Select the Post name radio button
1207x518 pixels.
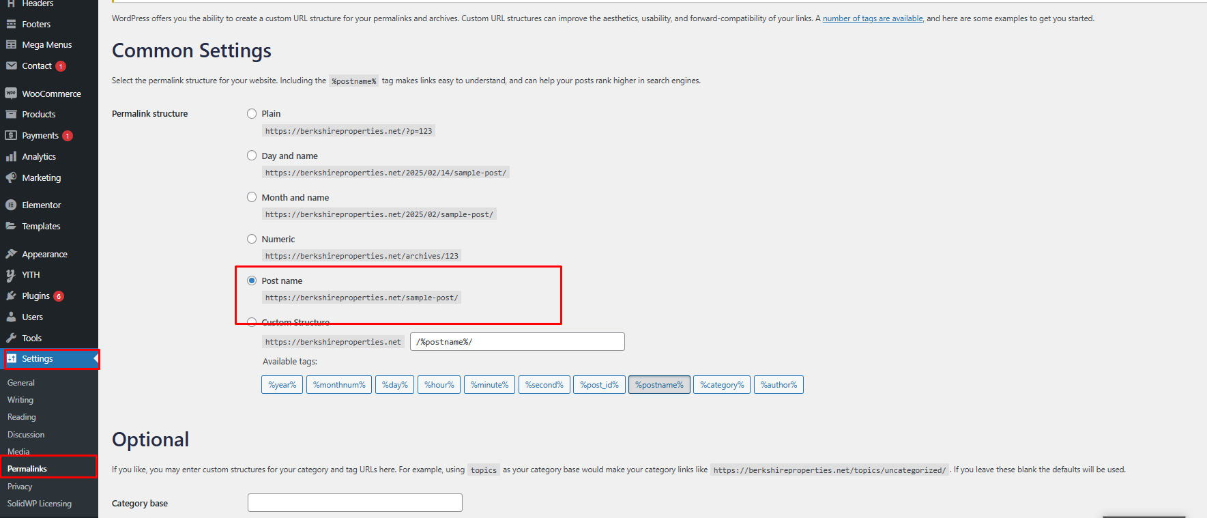pos(252,280)
